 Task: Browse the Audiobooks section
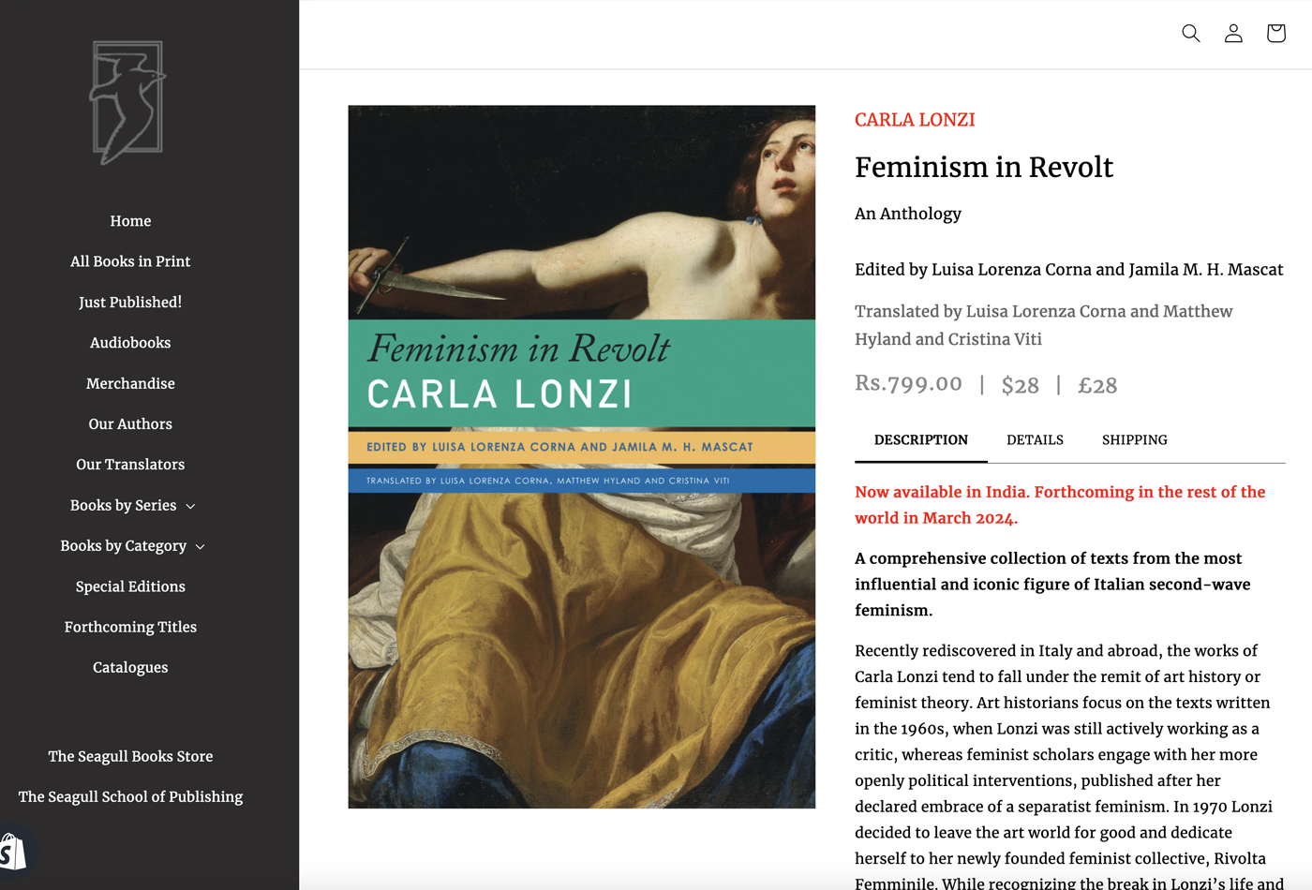[130, 343]
